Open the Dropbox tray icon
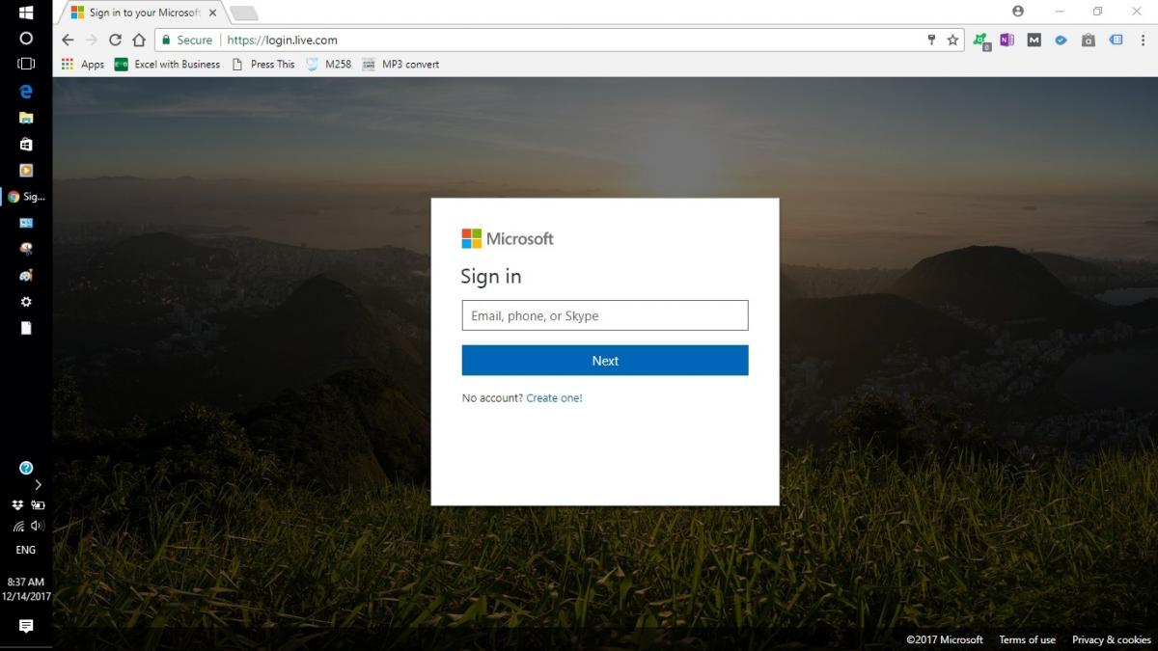 pos(17,504)
